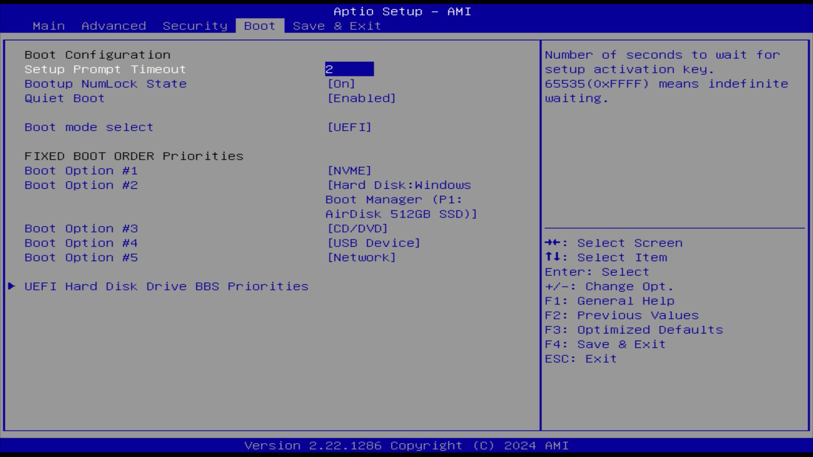This screenshot has width=813, height=457.
Task: Open Boot Option #1 NVME dropdown
Action: (349, 171)
